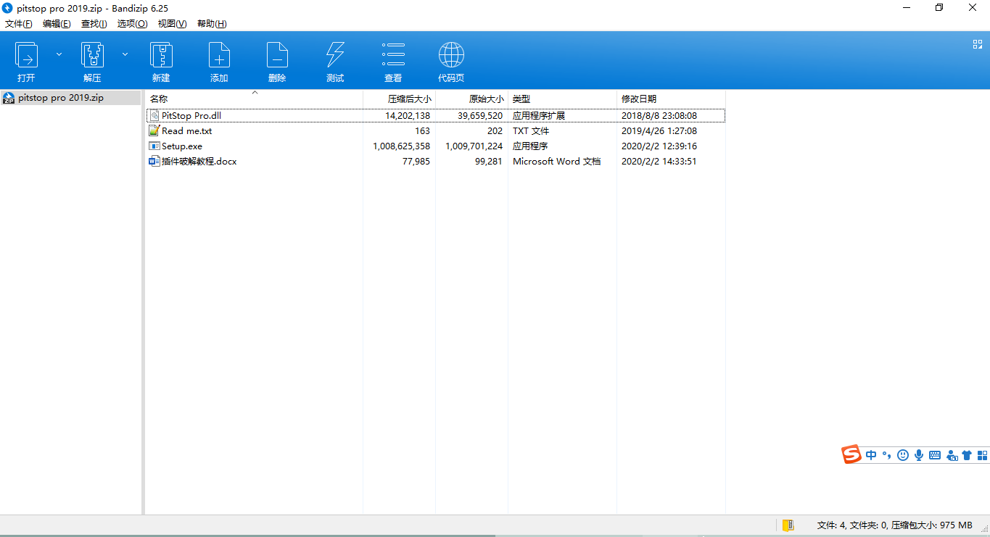This screenshot has width=990, height=537.
Task: Click date 2020/2/2 14:33:51
Action: (x=659, y=162)
